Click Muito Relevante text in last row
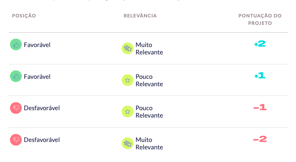 pyautogui.click(x=149, y=143)
